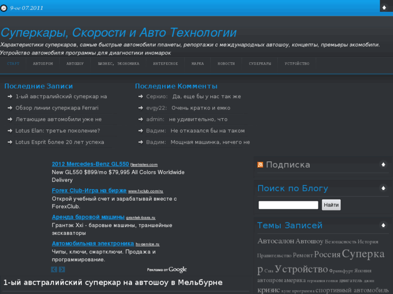This screenshot has height=294, width=393.
Task: Open recent post 'Обзор линии суперкара Ferrari'
Action: point(57,108)
